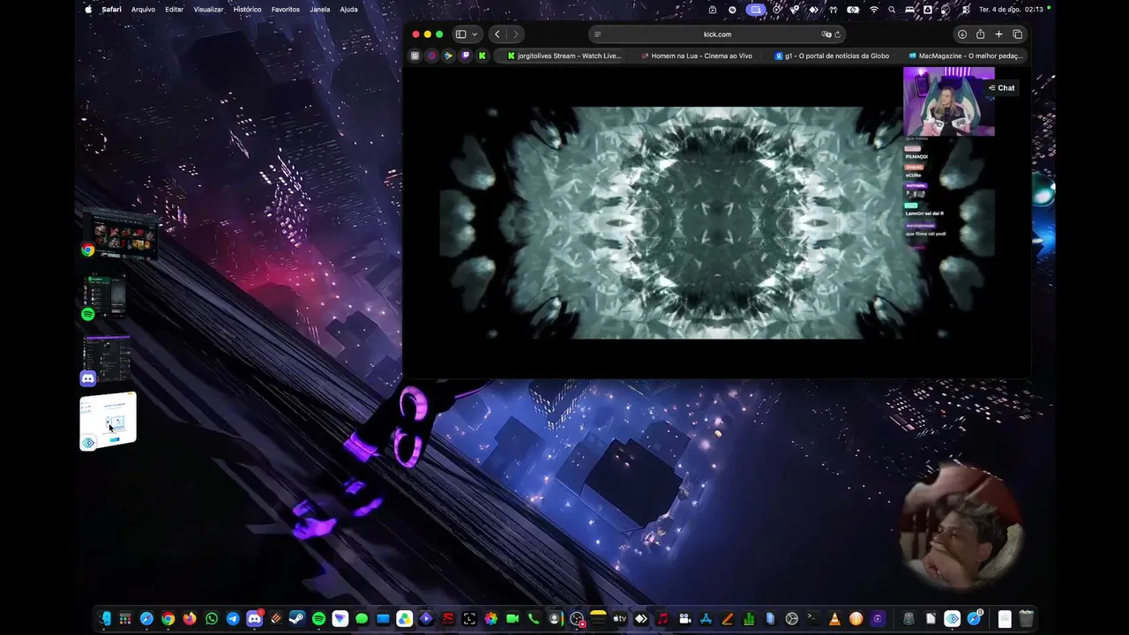Open Finder from the Dock
This screenshot has width=1129, height=635.
pos(105,619)
